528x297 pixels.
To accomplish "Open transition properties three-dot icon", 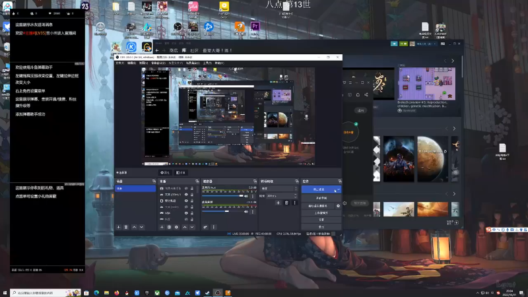I will pyautogui.click(x=294, y=203).
